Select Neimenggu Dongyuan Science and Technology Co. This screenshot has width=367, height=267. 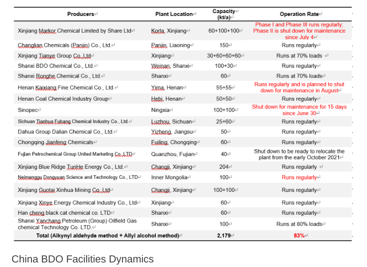click(x=78, y=177)
